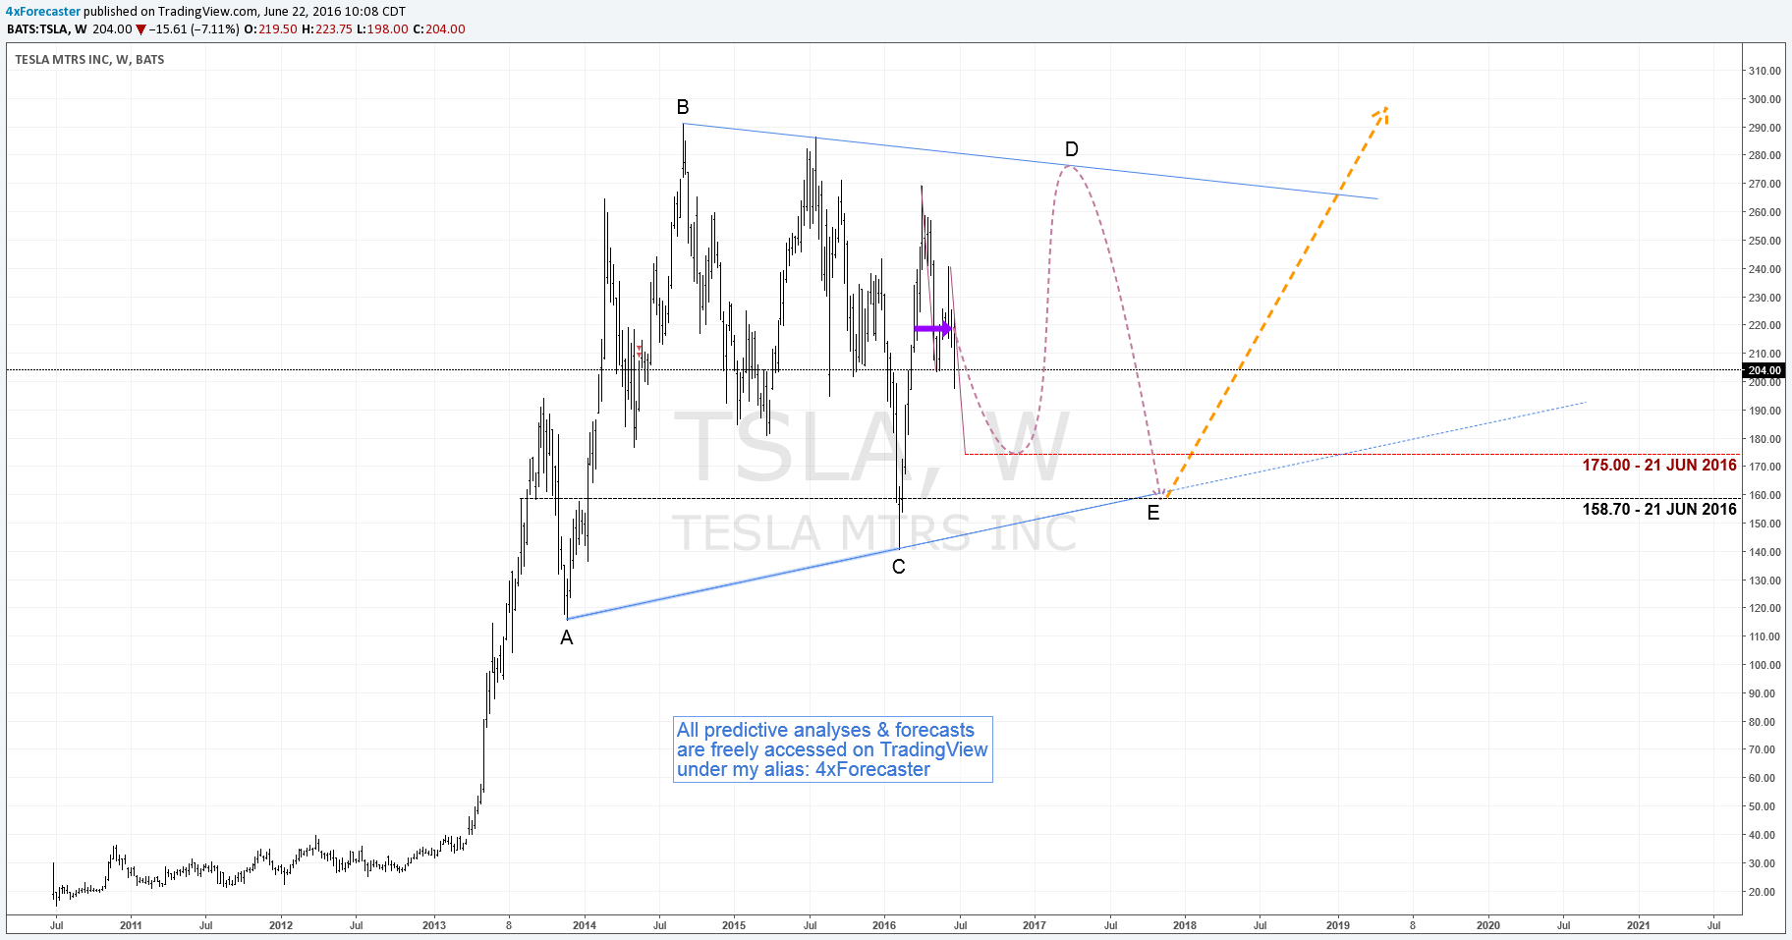Click the predictive analyses text box
Viewport: 1792px width, 940px height.
833,749
